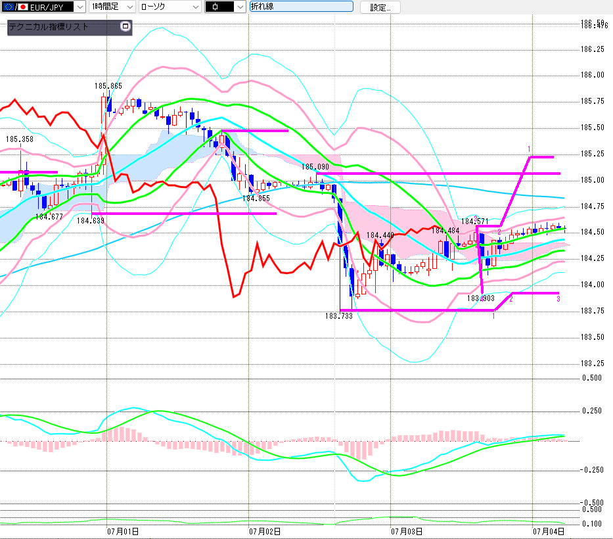613x539 pixels.
Task: Open the 設定... settings button
Action: coord(380,7)
